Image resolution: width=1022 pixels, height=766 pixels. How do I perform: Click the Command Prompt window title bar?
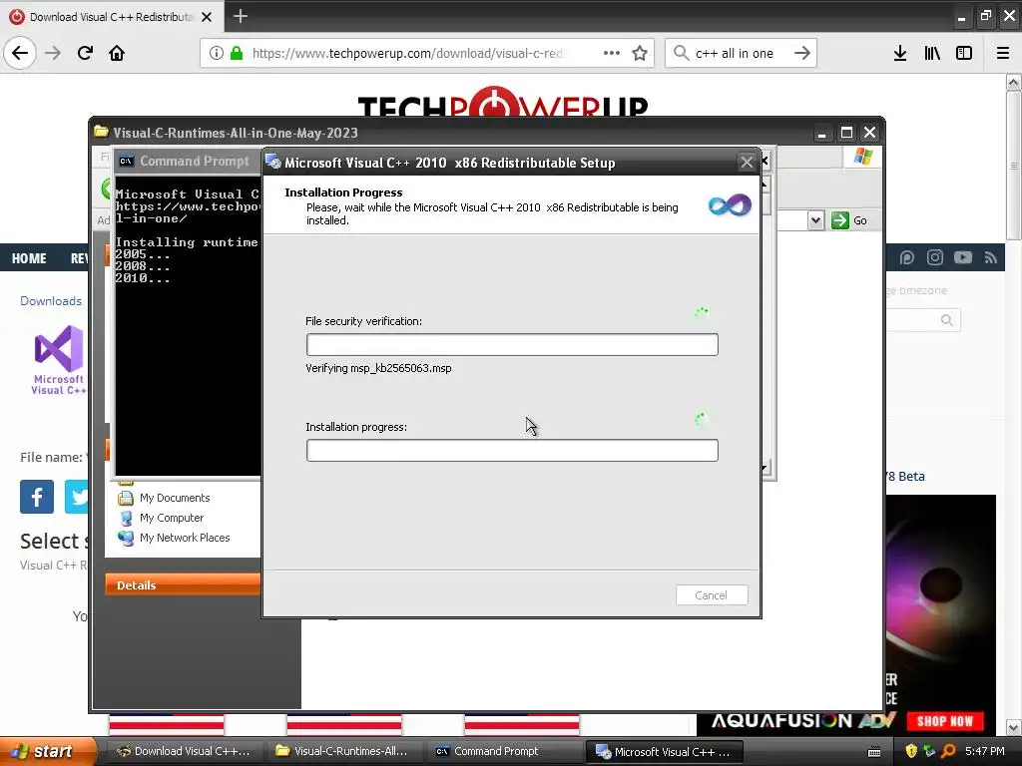click(188, 161)
